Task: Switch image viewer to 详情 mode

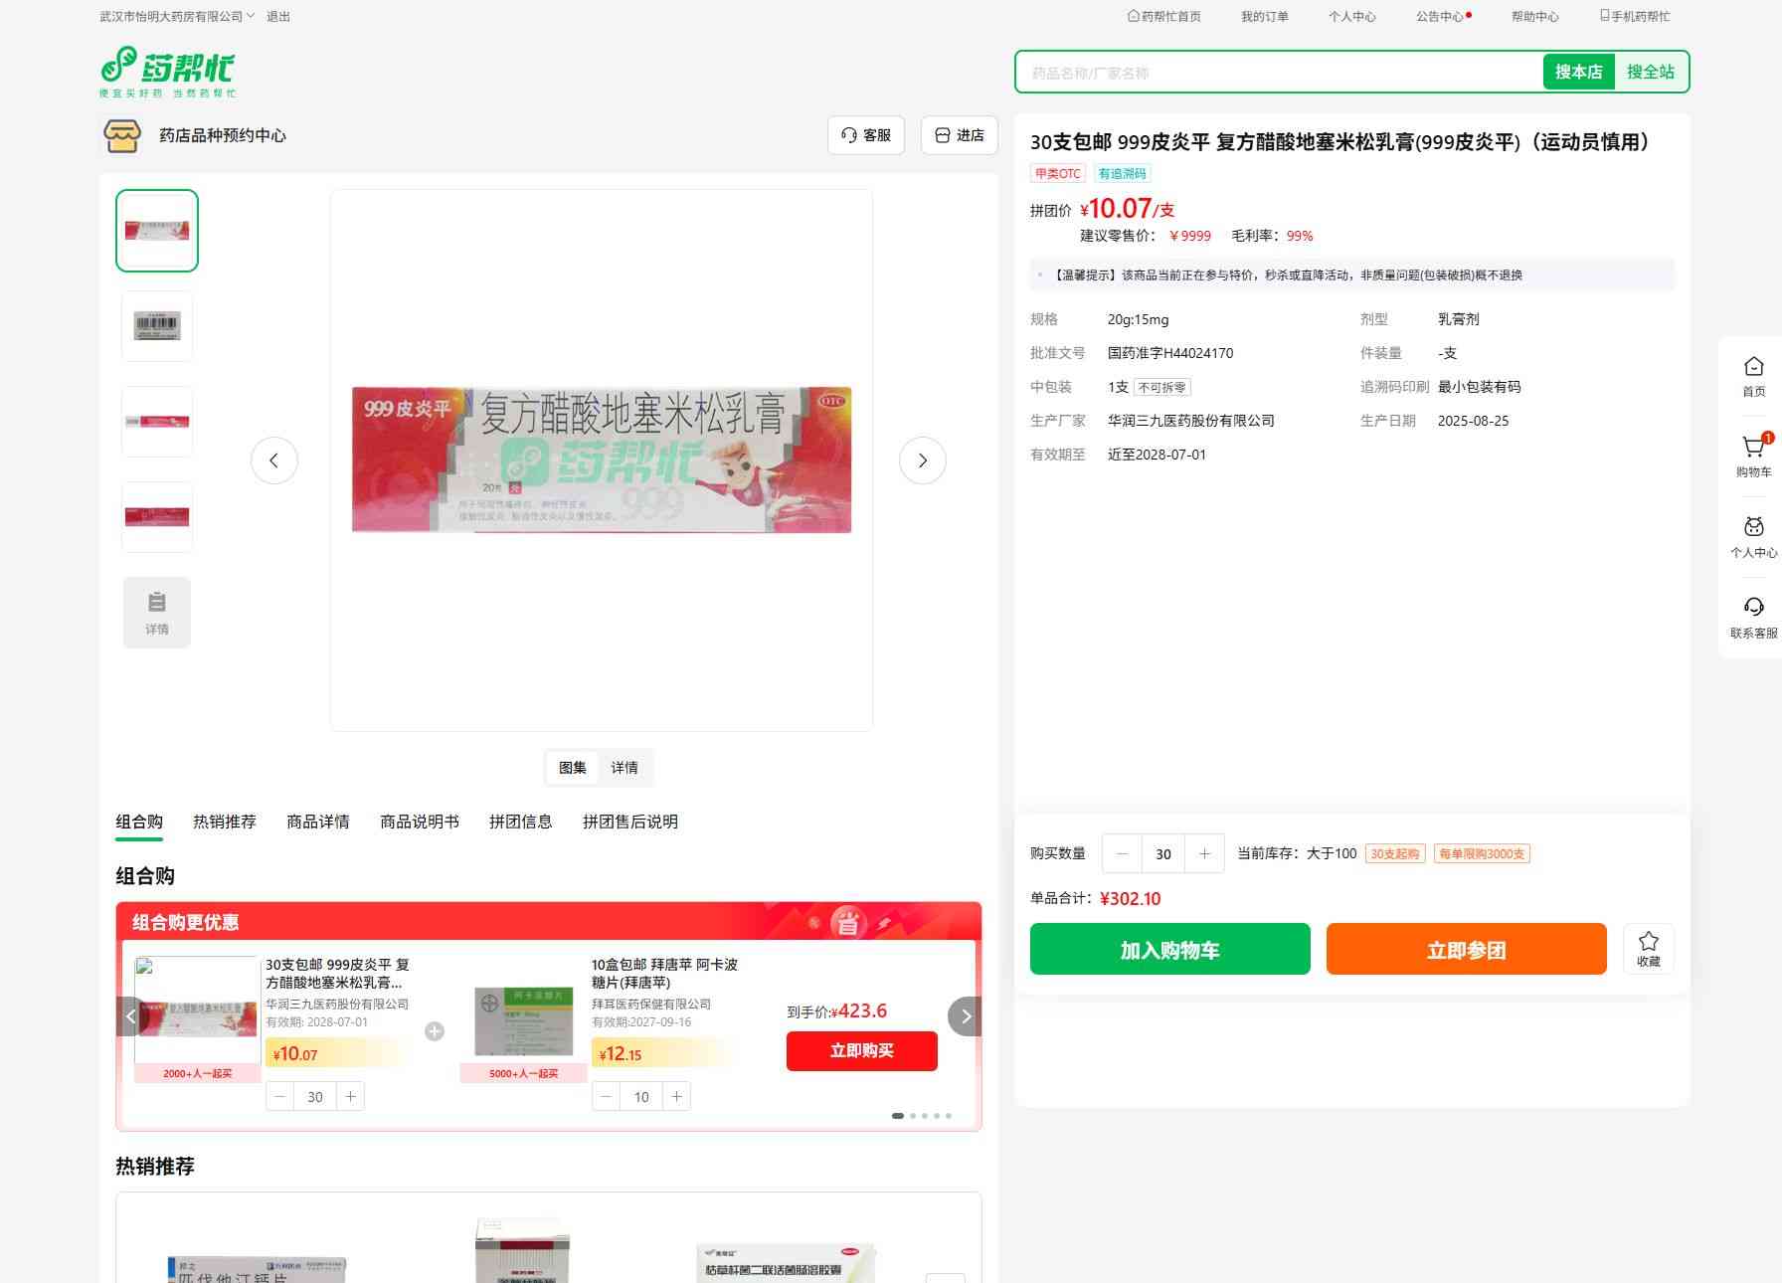Action: (x=624, y=768)
